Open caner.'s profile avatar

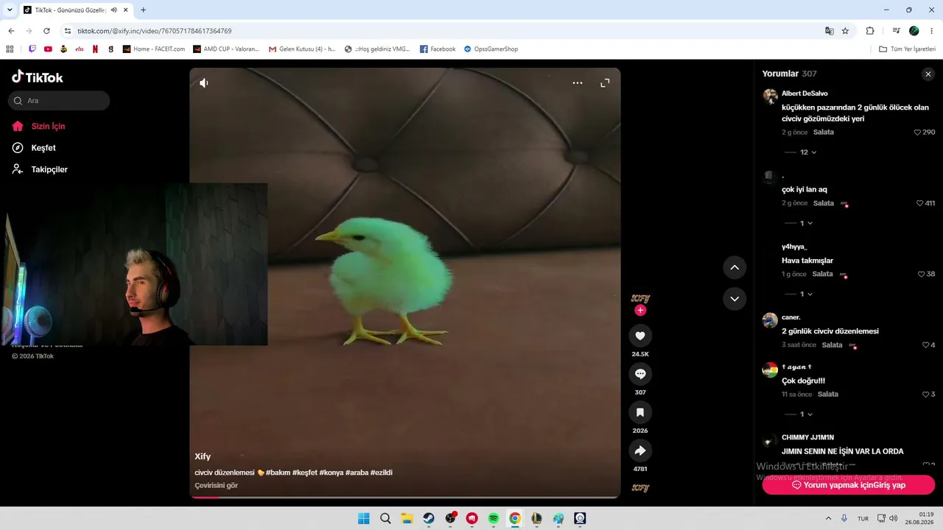770,320
